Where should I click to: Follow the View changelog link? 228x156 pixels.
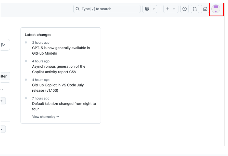46,117
